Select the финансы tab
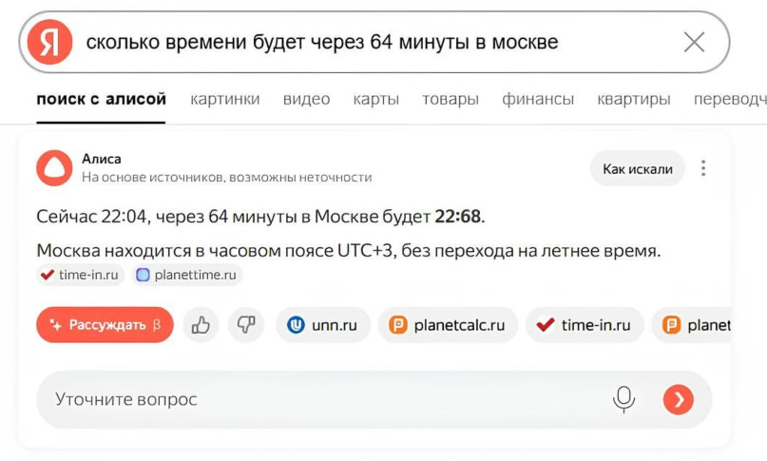This screenshot has width=767, height=461. 538,99
